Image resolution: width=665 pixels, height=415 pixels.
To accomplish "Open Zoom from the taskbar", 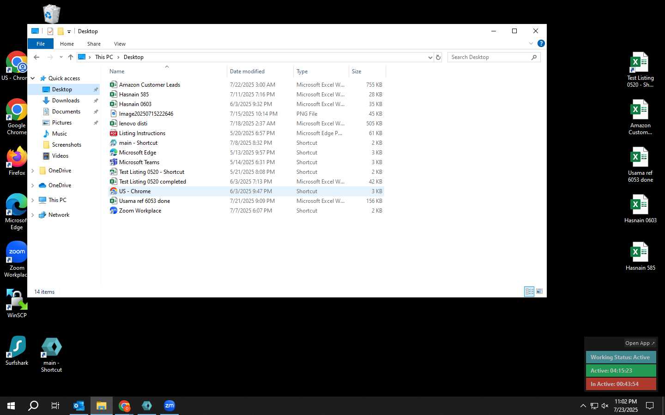I will (x=169, y=406).
